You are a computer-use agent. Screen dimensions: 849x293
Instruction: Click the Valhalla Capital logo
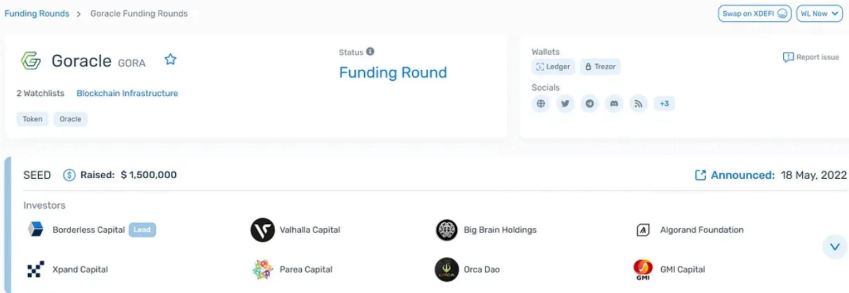coord(262,230)
